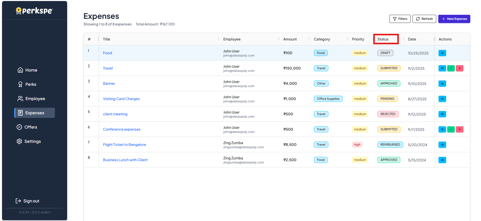Sort by the Status column header

click(383, 39)
